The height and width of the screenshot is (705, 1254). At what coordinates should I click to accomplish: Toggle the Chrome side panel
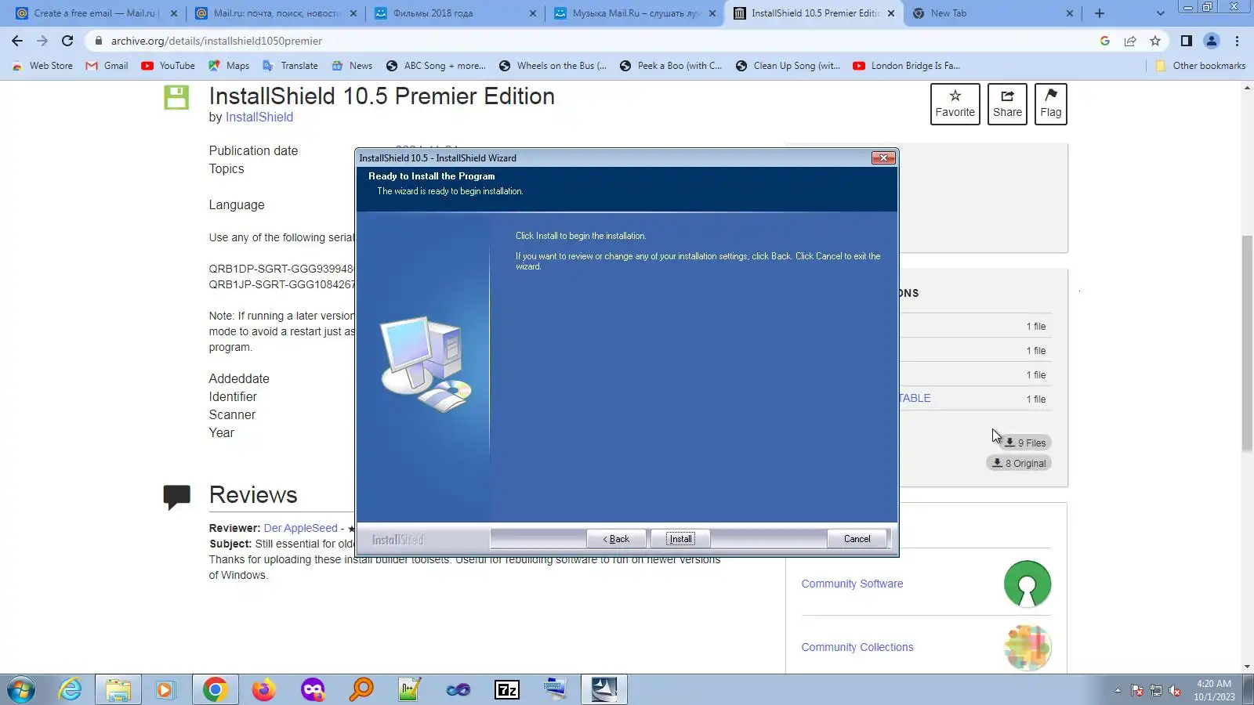(x=1187, y=41)
